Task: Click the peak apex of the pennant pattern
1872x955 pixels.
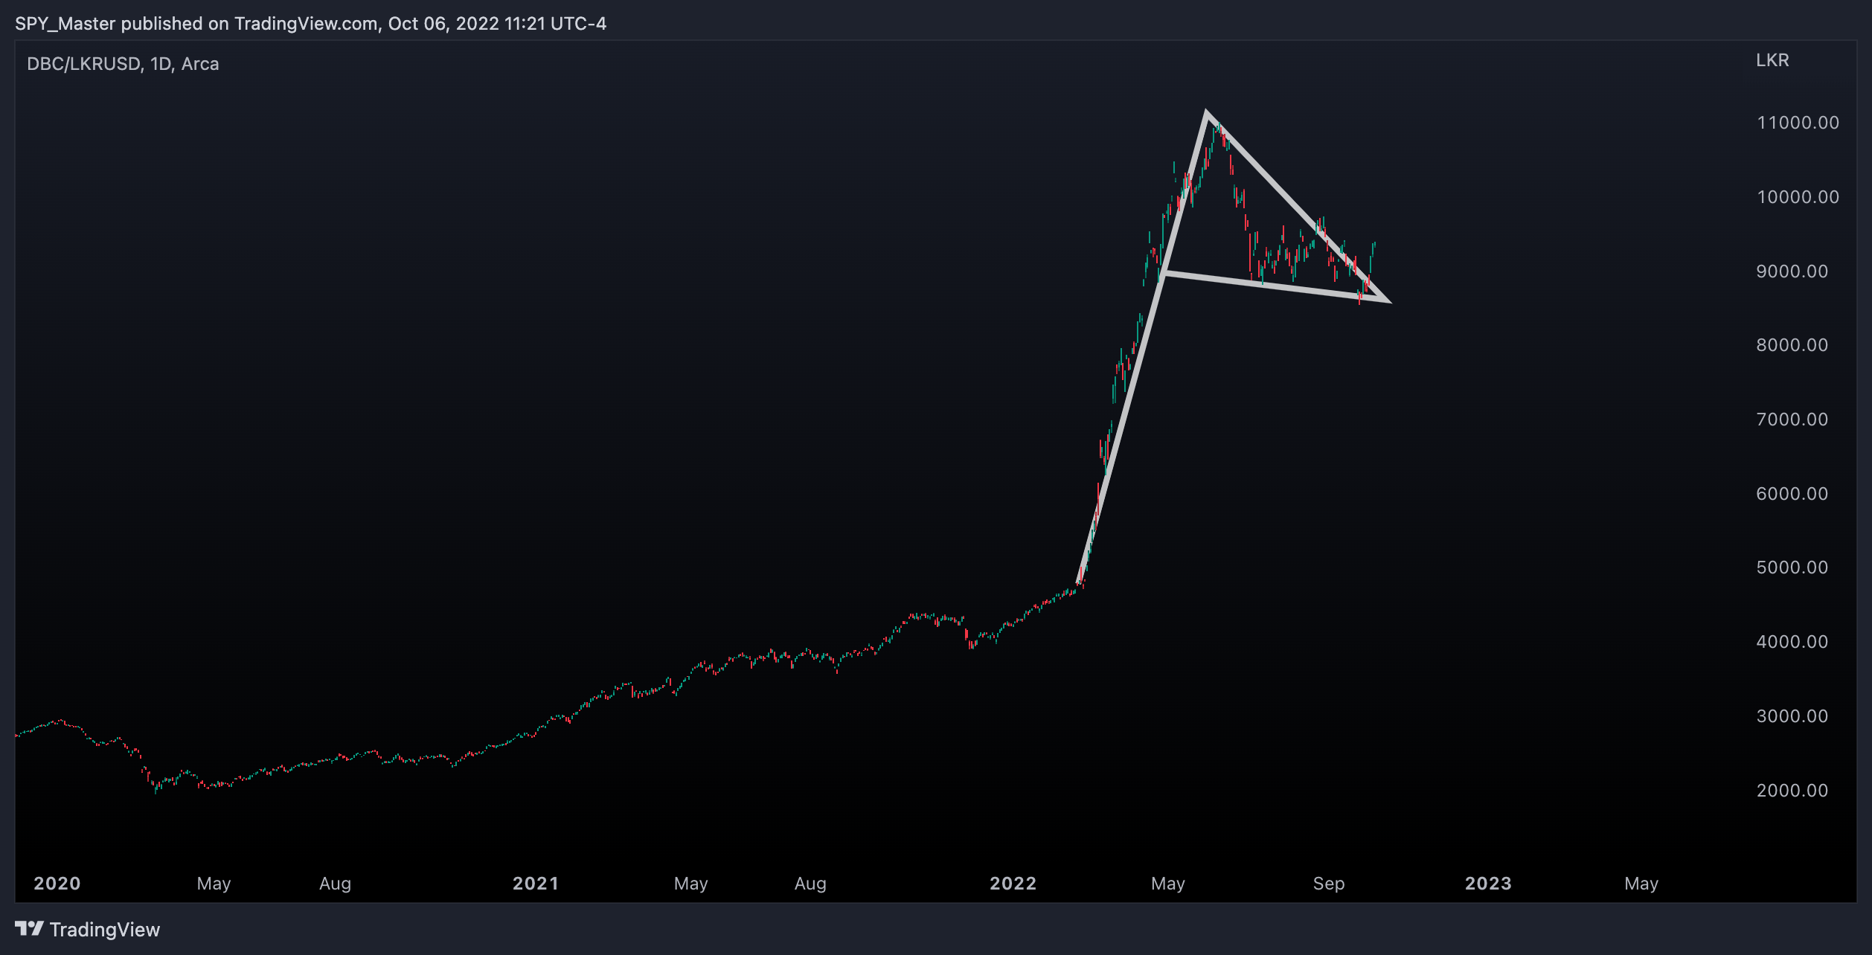Action: coord(1207,113)
